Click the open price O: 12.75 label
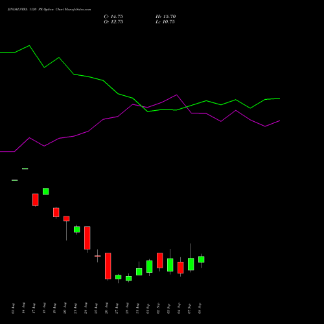 click(x=113, y=22)
